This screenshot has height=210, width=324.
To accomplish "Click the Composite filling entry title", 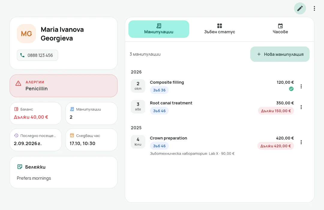I will point(167,82).
